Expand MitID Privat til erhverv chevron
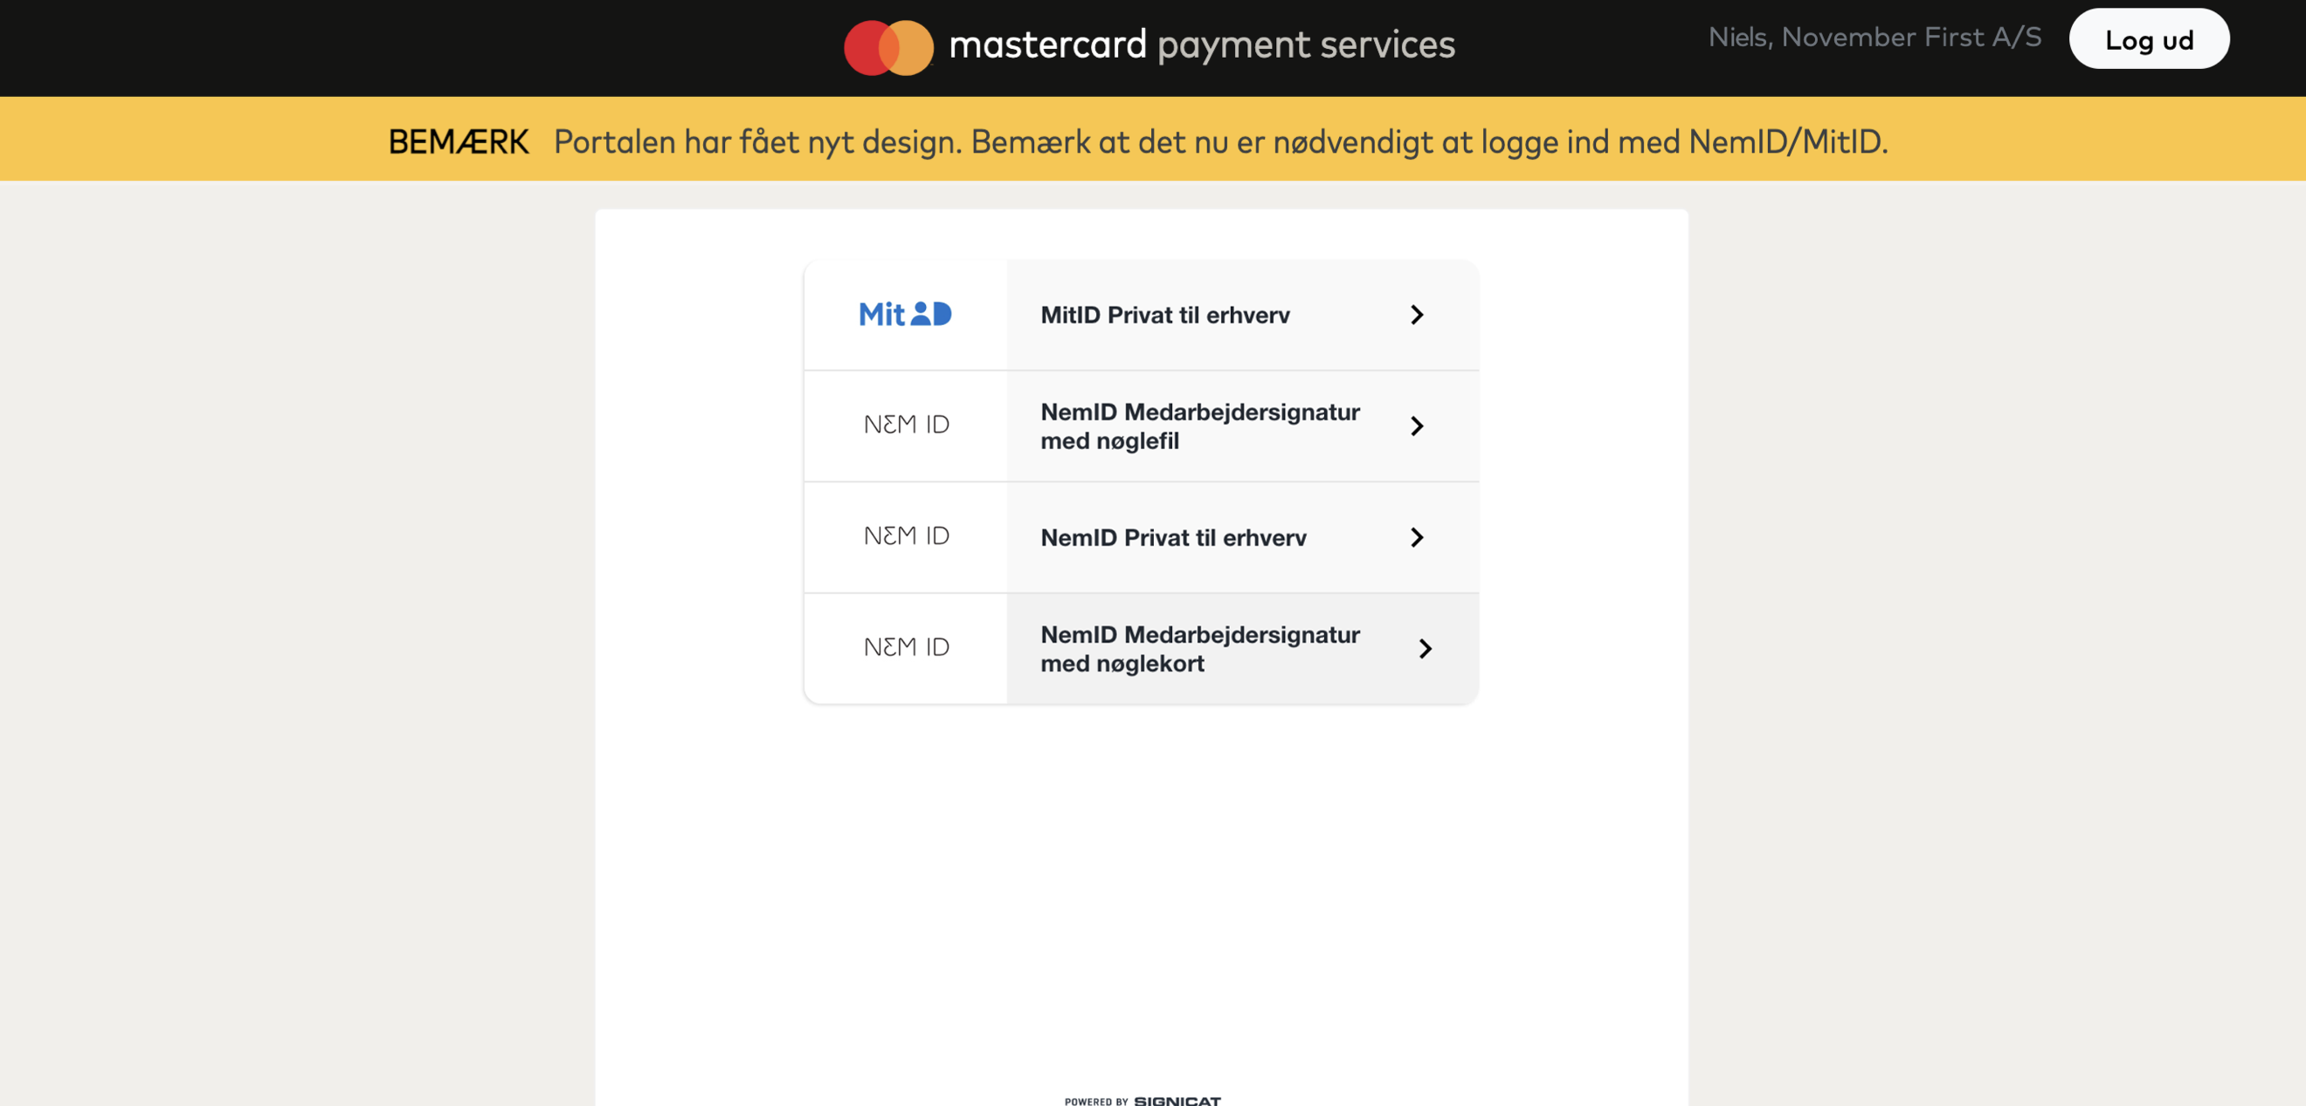 (x=1416, y=315)
